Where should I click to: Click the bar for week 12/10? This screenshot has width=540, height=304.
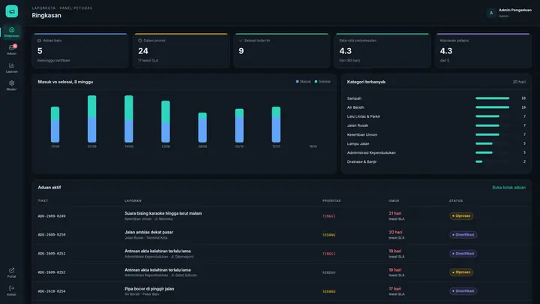point(276,125)
